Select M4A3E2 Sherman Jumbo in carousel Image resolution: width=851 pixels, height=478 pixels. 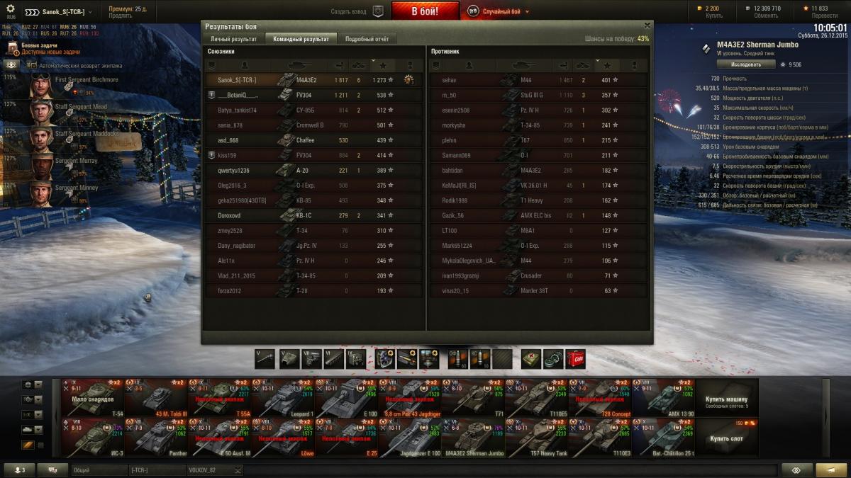click(x=472, y=438)
